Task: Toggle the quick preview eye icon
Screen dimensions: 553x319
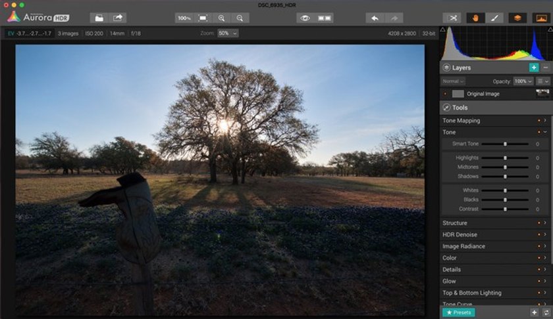Action: click(x=305, y=18)
